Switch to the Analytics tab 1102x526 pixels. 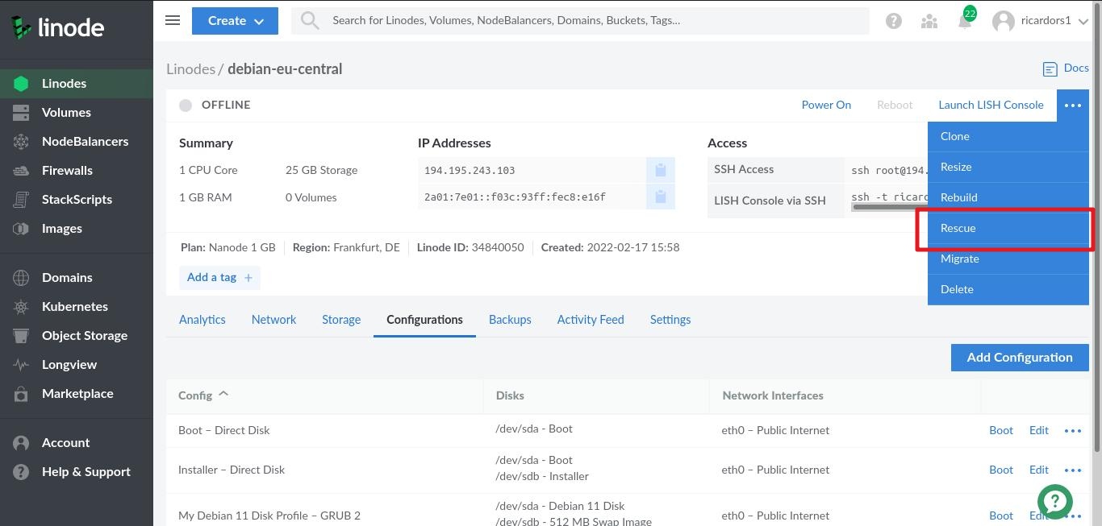click(202, 320)
